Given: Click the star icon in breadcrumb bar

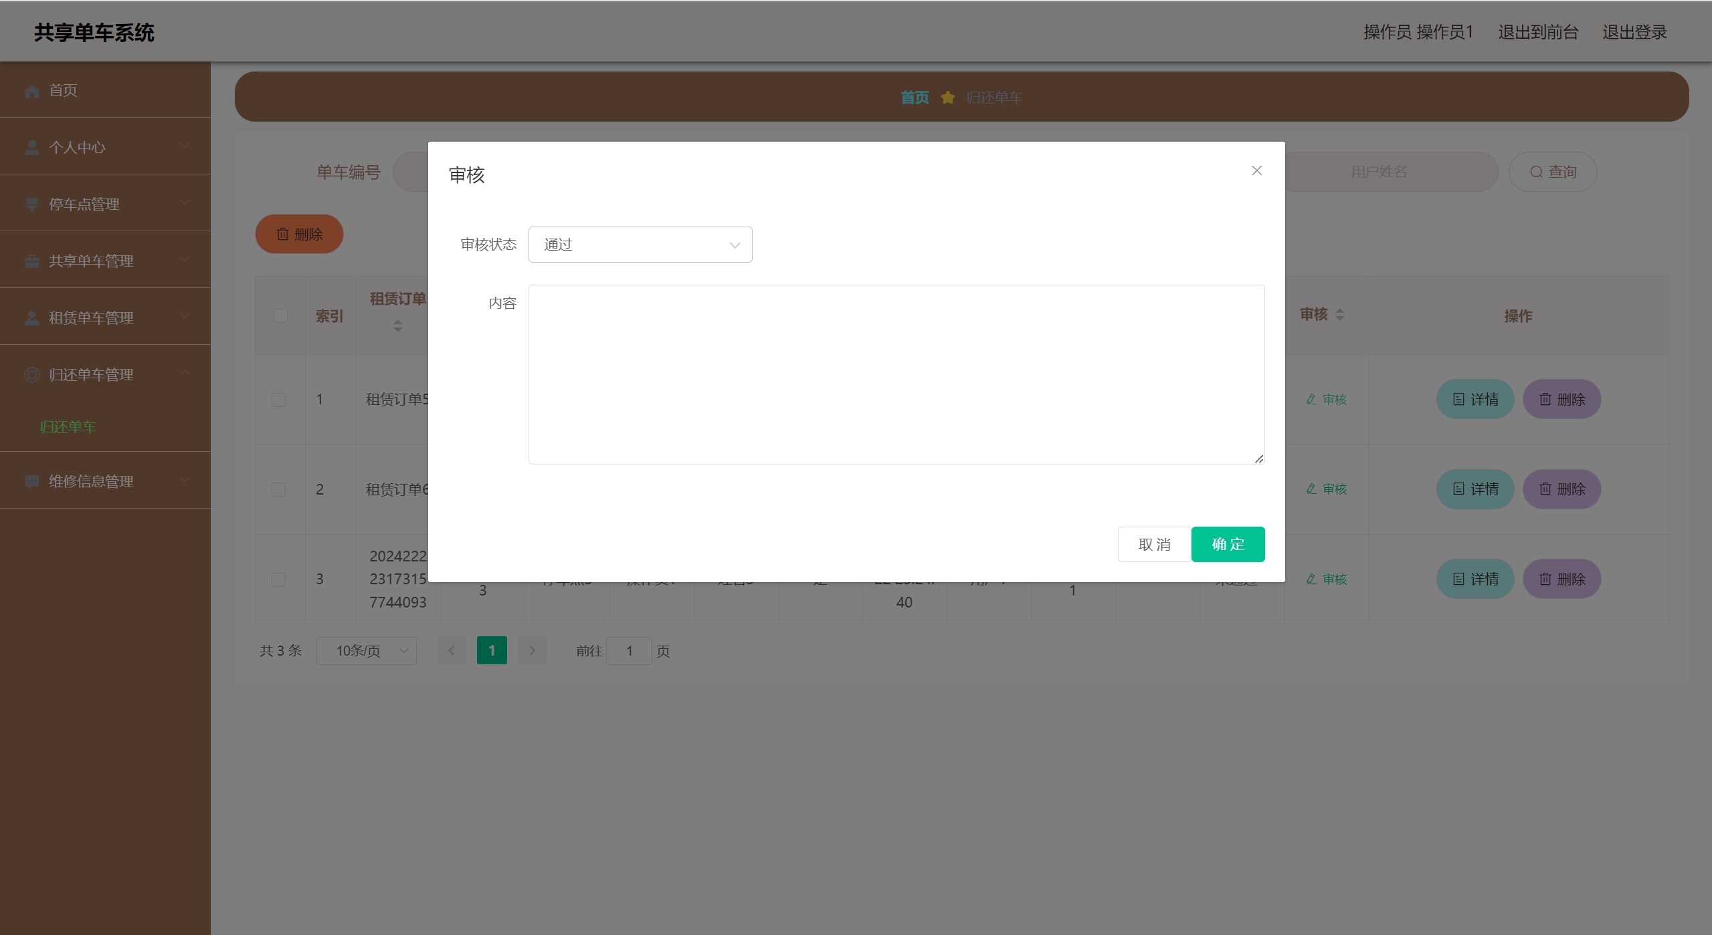Looking at the screenshot, I should coord(947,98).
